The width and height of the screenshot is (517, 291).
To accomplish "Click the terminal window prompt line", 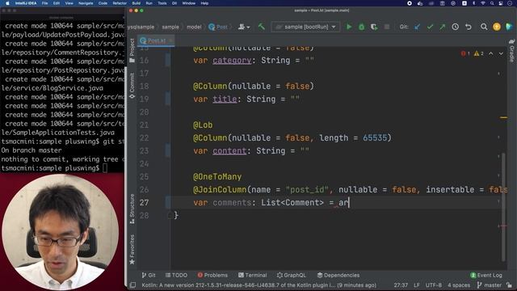I will (x=54, y=168).
